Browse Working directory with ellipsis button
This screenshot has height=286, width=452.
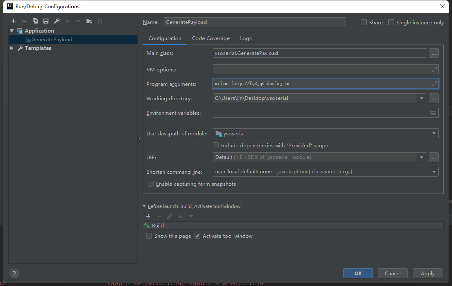coord(433,98)
